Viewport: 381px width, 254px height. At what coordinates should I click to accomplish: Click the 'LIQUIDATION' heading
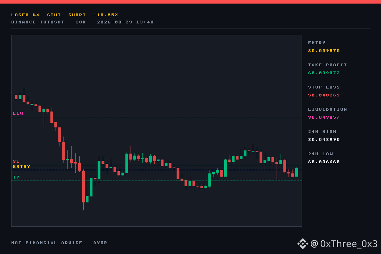(327, 110)
